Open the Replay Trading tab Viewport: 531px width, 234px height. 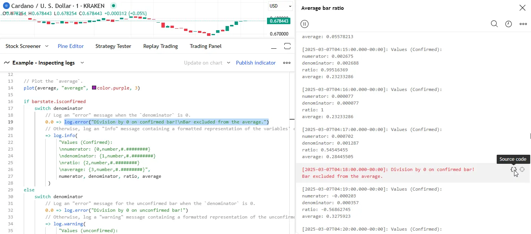160,46
